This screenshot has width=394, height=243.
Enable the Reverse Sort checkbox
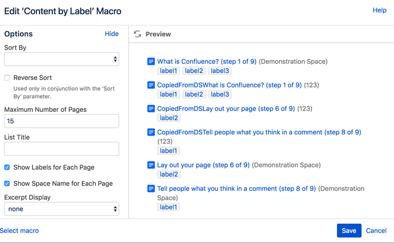pyautogui.click(x=7, y=78)
